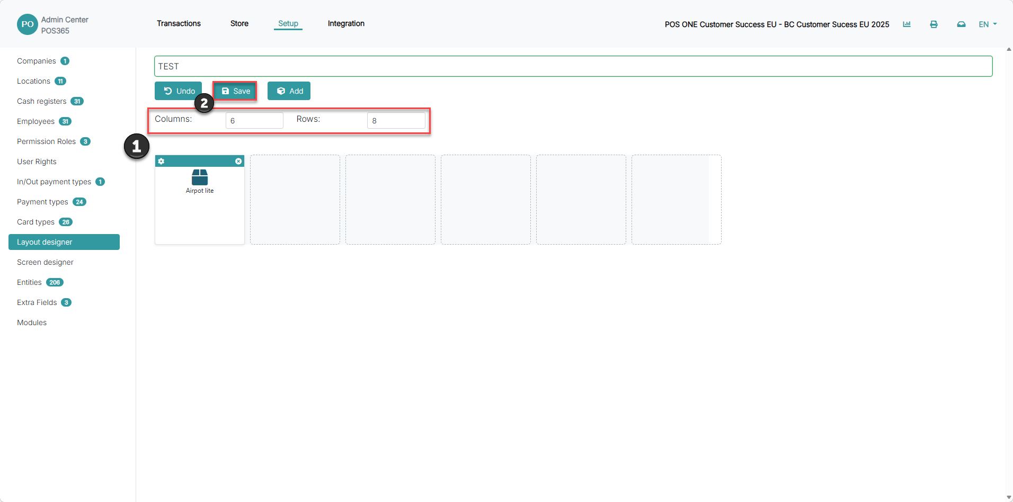Open Screen designer in sidebar

tap(45, 262)
